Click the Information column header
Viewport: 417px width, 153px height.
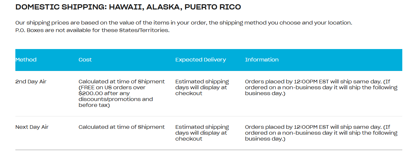(x=262, y=59)
